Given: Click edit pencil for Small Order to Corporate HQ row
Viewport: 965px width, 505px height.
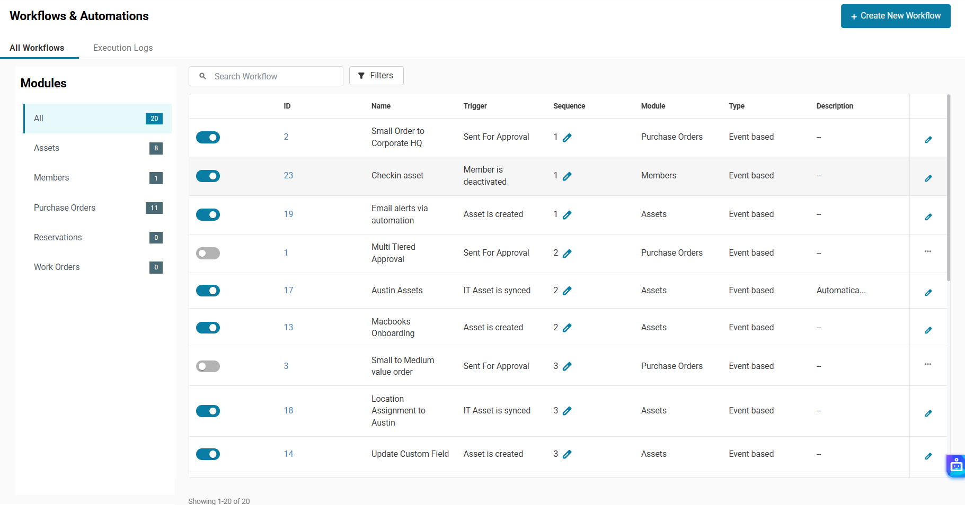Looking at the screenshot, I should point(928,140).
